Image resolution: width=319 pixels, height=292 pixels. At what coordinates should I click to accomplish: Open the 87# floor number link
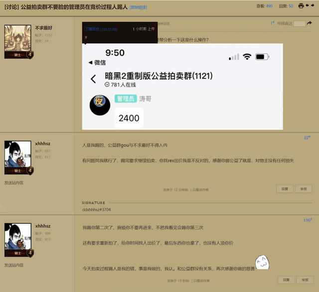pyautogui.click(x=307, y=138)
